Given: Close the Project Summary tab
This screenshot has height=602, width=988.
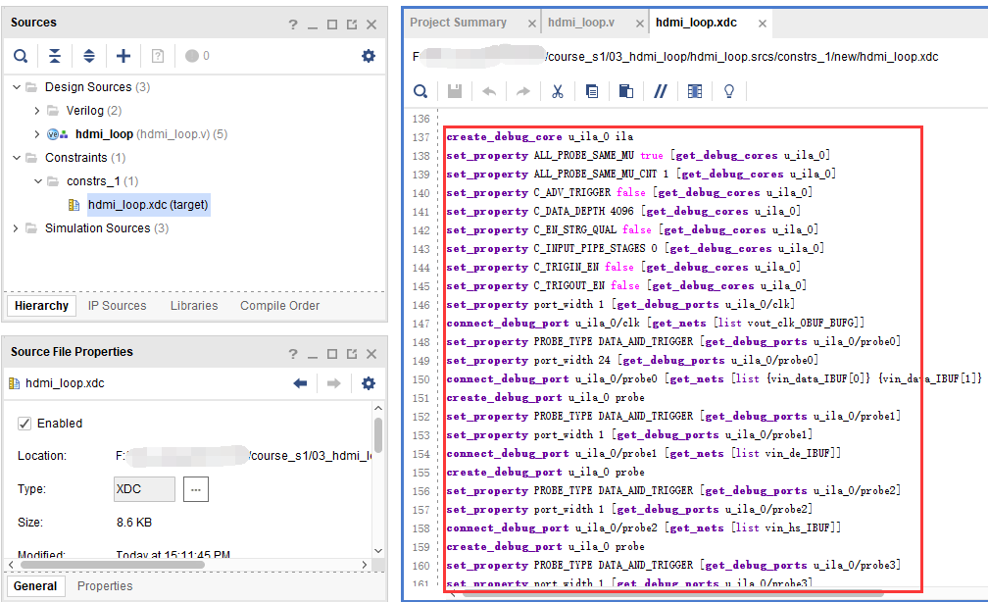Looking at the screenshot, I should 532,24.
